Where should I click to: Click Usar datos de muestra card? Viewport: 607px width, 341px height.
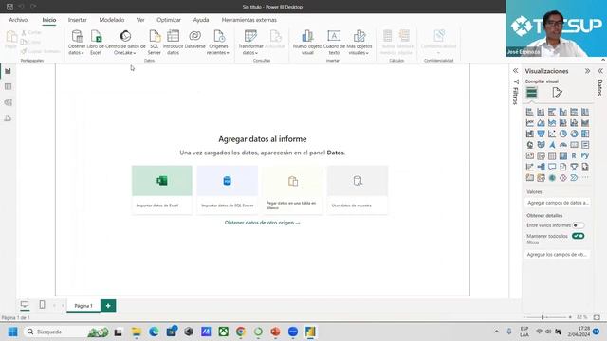click(358, 189)
